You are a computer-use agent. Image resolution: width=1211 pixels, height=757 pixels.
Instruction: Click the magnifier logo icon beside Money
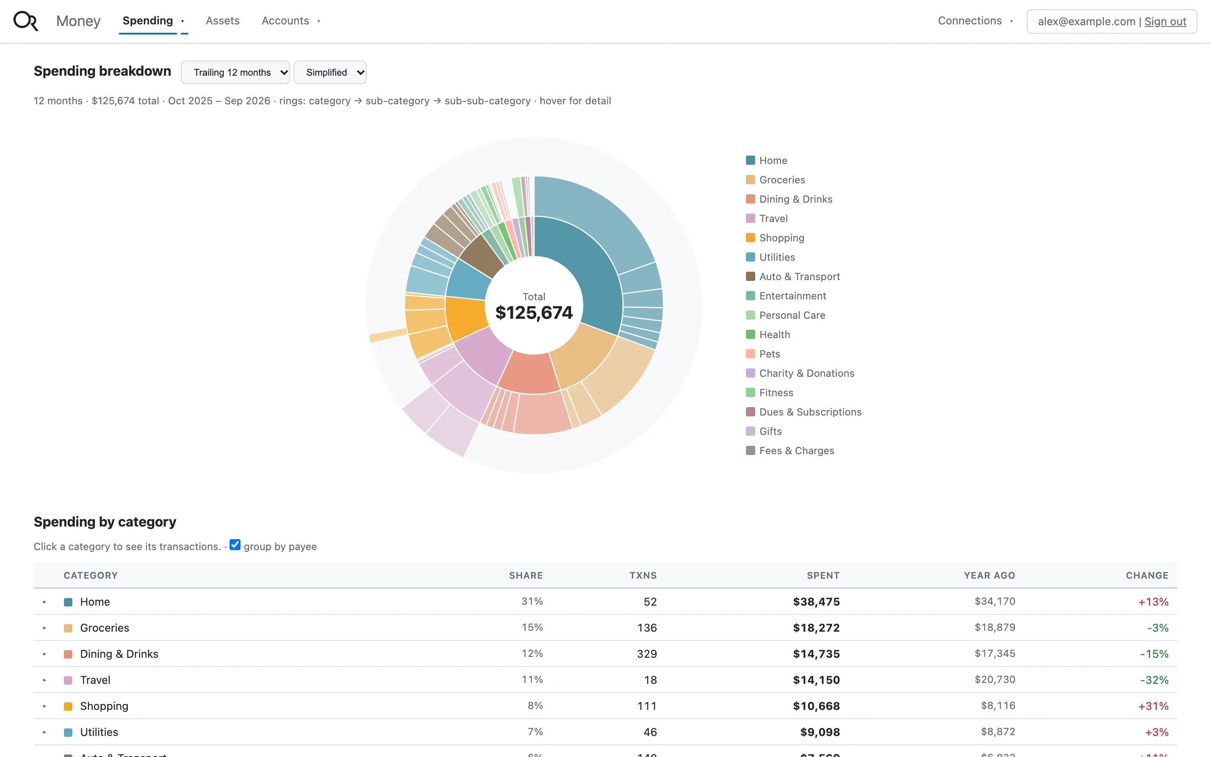tap(26, 21)
